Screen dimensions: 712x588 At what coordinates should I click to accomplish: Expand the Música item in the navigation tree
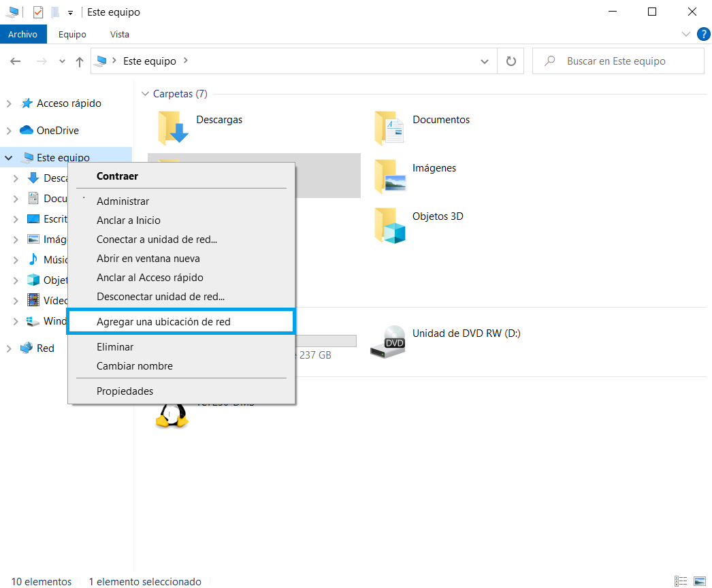[17, 259]
